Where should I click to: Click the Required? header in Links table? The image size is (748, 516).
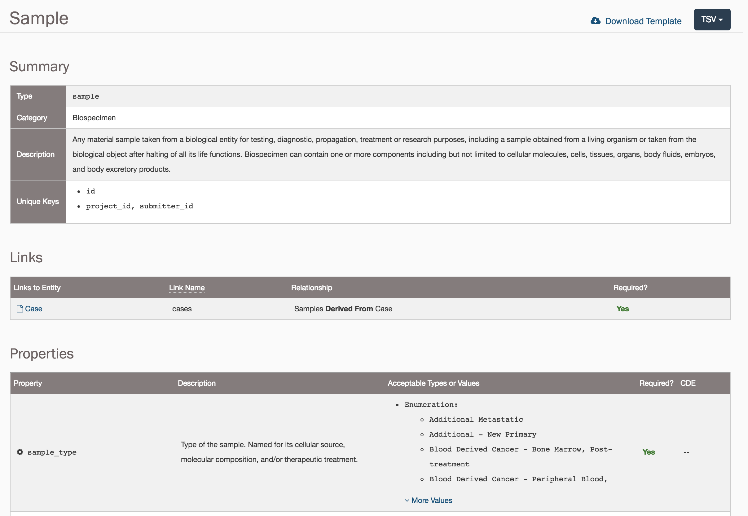pyautogui.click(x=630, y=287)
